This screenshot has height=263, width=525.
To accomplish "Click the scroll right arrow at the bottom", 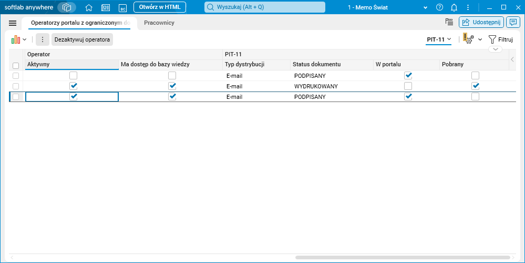I will click(x=513, y=258).
